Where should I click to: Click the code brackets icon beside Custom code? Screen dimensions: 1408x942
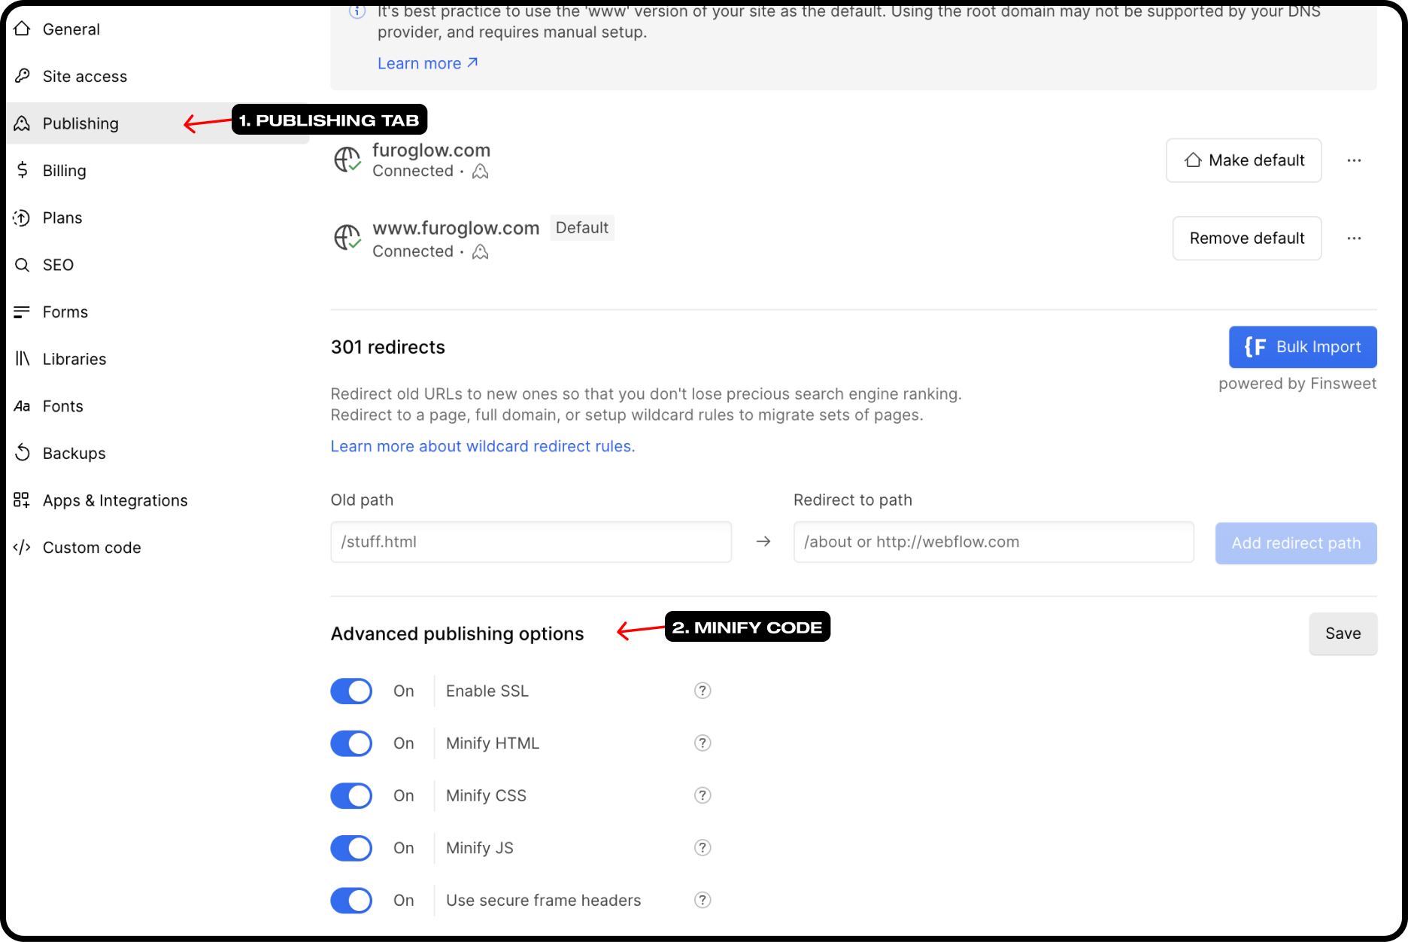(22, 548)
